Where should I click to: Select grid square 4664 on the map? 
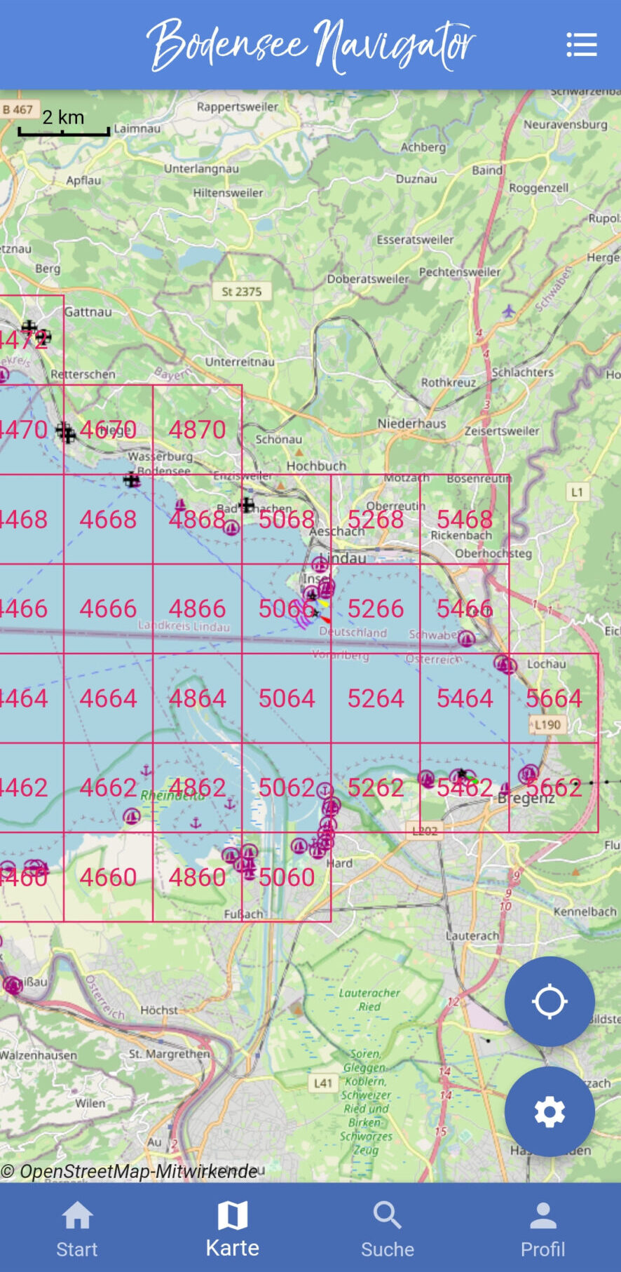tap(108, 698)
